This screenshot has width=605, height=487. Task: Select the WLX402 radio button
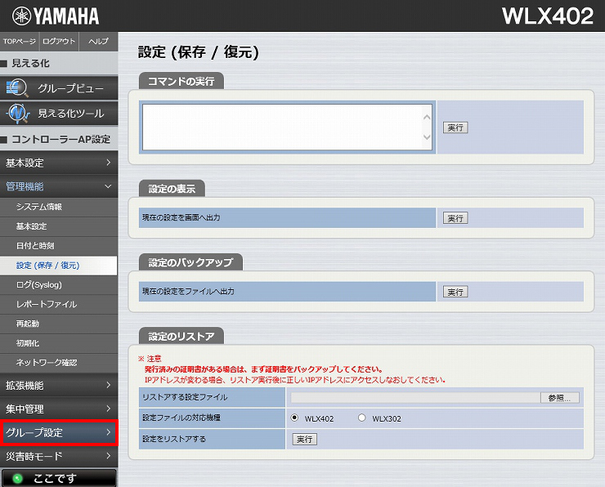(294, 418)
